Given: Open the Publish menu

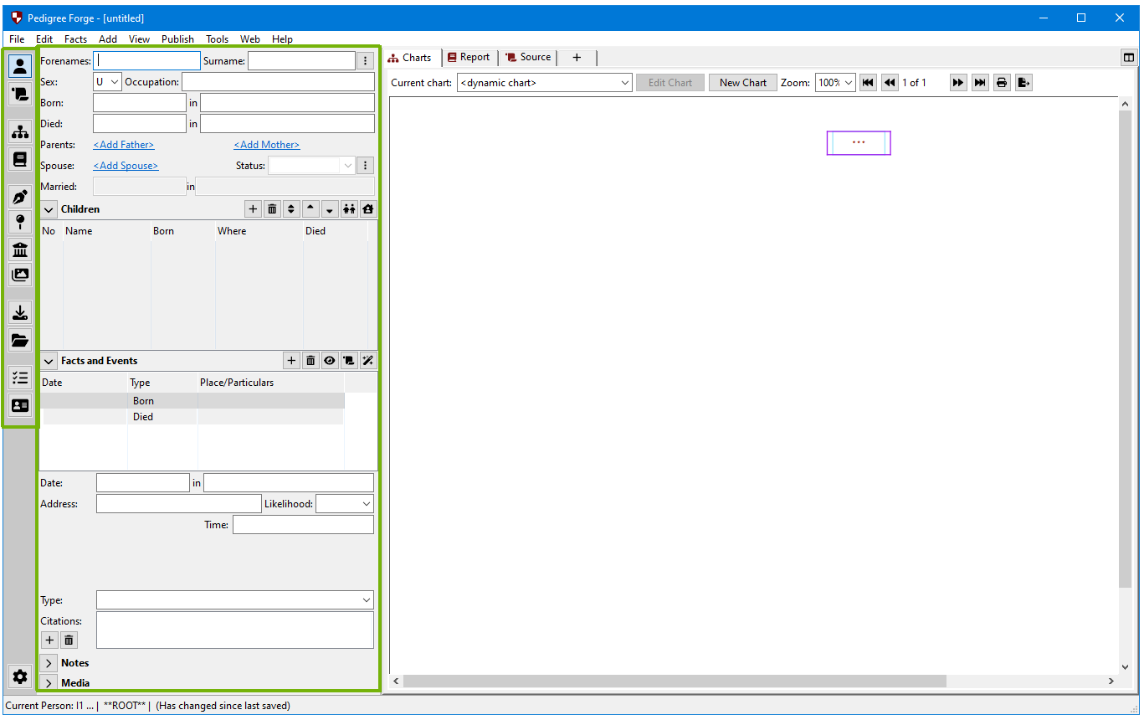Looking at the screenshot, I should pyautogui.click(x=177, y=39).
